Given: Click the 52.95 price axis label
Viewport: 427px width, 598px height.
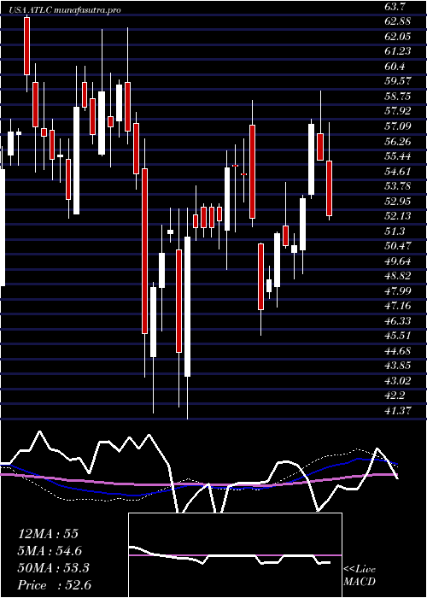Looking at the screenshot, I should 398,201.
